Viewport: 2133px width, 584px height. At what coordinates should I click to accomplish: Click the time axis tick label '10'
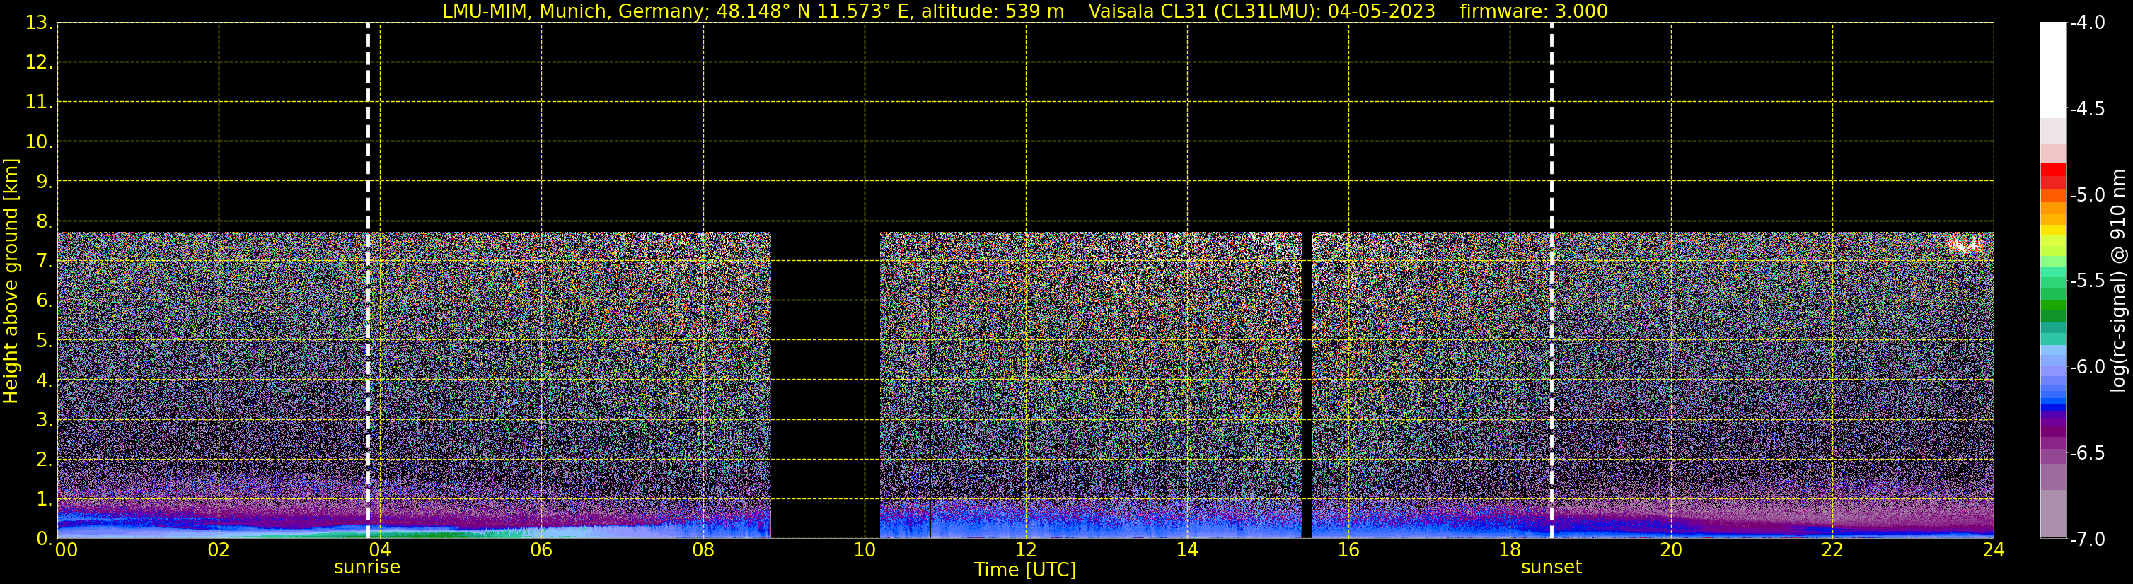point(865,550)
